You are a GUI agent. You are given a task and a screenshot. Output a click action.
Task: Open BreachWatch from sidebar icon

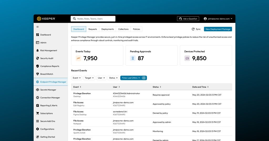coord(38,74)
